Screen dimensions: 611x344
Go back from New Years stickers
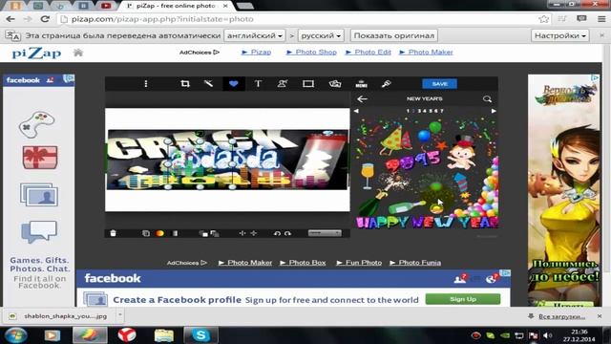click(362, 99)
